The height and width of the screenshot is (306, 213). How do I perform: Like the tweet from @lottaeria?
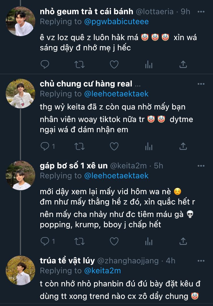point(114,65)
